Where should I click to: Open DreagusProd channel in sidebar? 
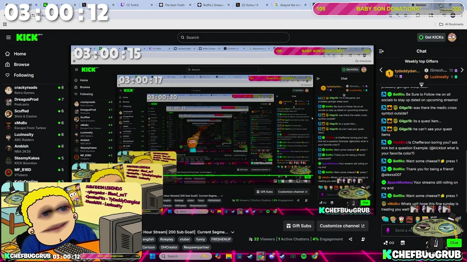coord(34,102)
